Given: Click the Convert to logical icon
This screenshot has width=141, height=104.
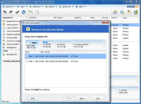Looking at the screenshot, I should [x=4, y=41].
